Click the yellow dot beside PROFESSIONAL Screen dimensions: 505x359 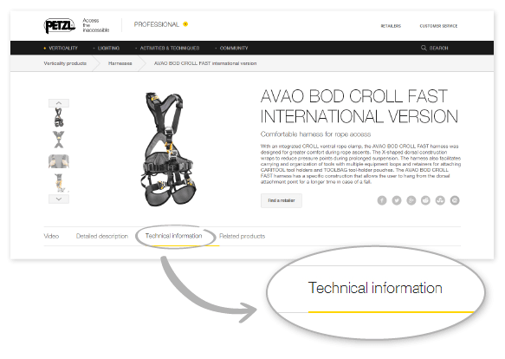[185, 24]
